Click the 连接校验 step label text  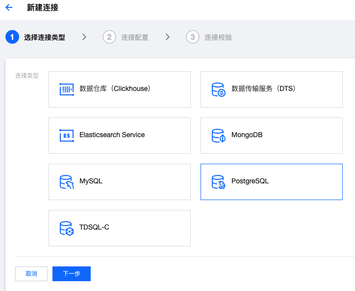(x=218, y=37)
